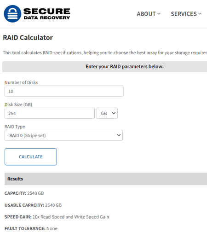This screenshot has width=207, height=237.
Task: Click the Secure Data Recovery wordmark
Action: (x=47, y=14)
